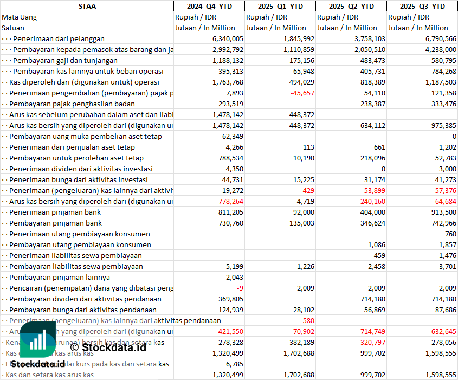Select red value -320,797 in 2025_Q2_YTD

tap(371, 342)
